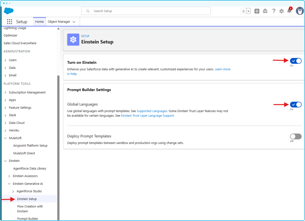Open Agentforce Data Library

pyautogui.click(x=29, y=169)
